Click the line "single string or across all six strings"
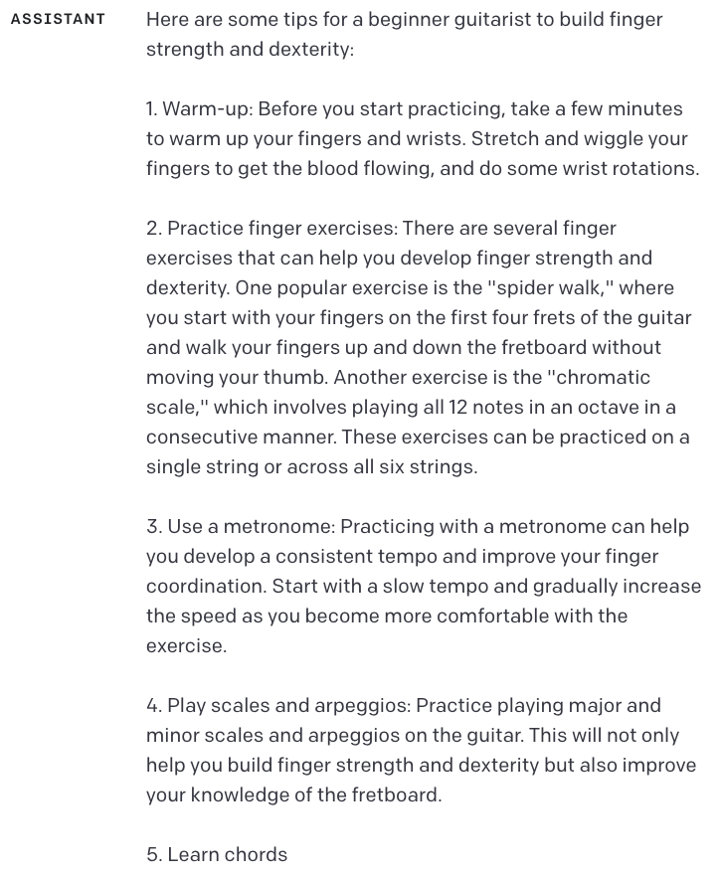The height and width of the screenshot is (879, 722). coord(310,466)
